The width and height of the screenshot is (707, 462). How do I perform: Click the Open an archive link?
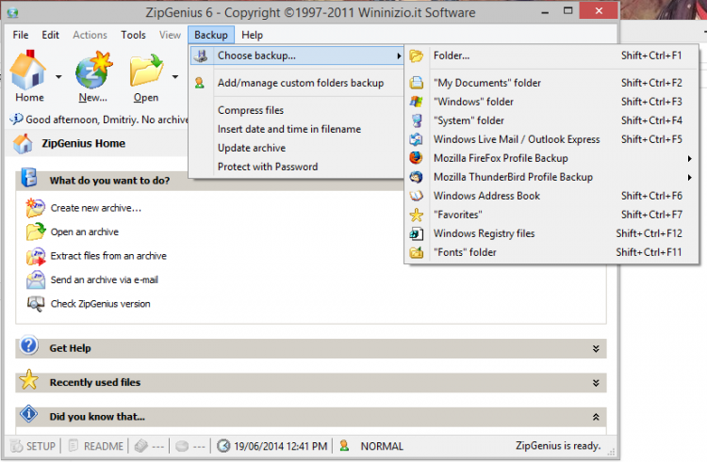tap(85, 232)
